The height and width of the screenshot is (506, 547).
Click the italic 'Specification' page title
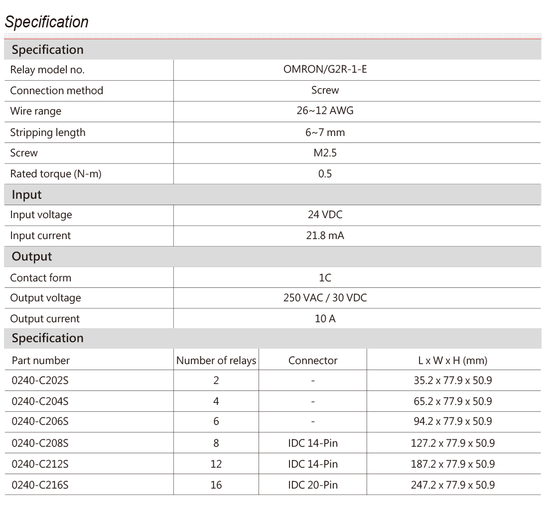[x=46, y=22]
